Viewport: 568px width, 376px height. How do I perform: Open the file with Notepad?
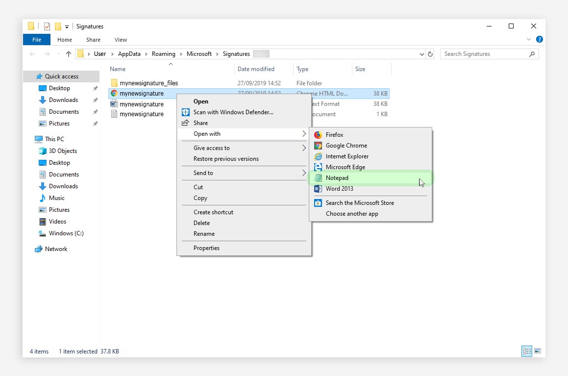pyautogui.click(x=370, y=178)
